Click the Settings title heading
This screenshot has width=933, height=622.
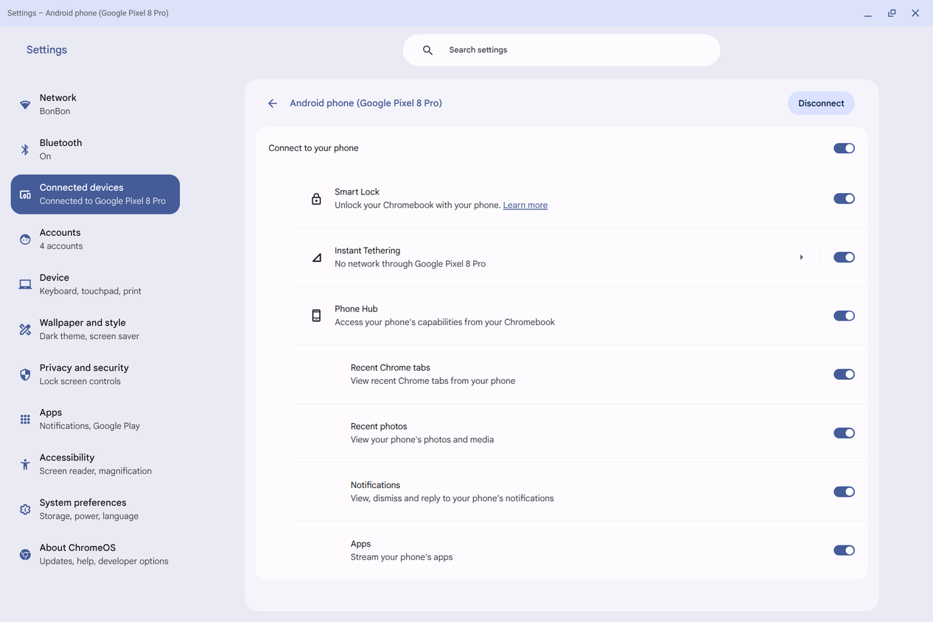tap(46, 49)
